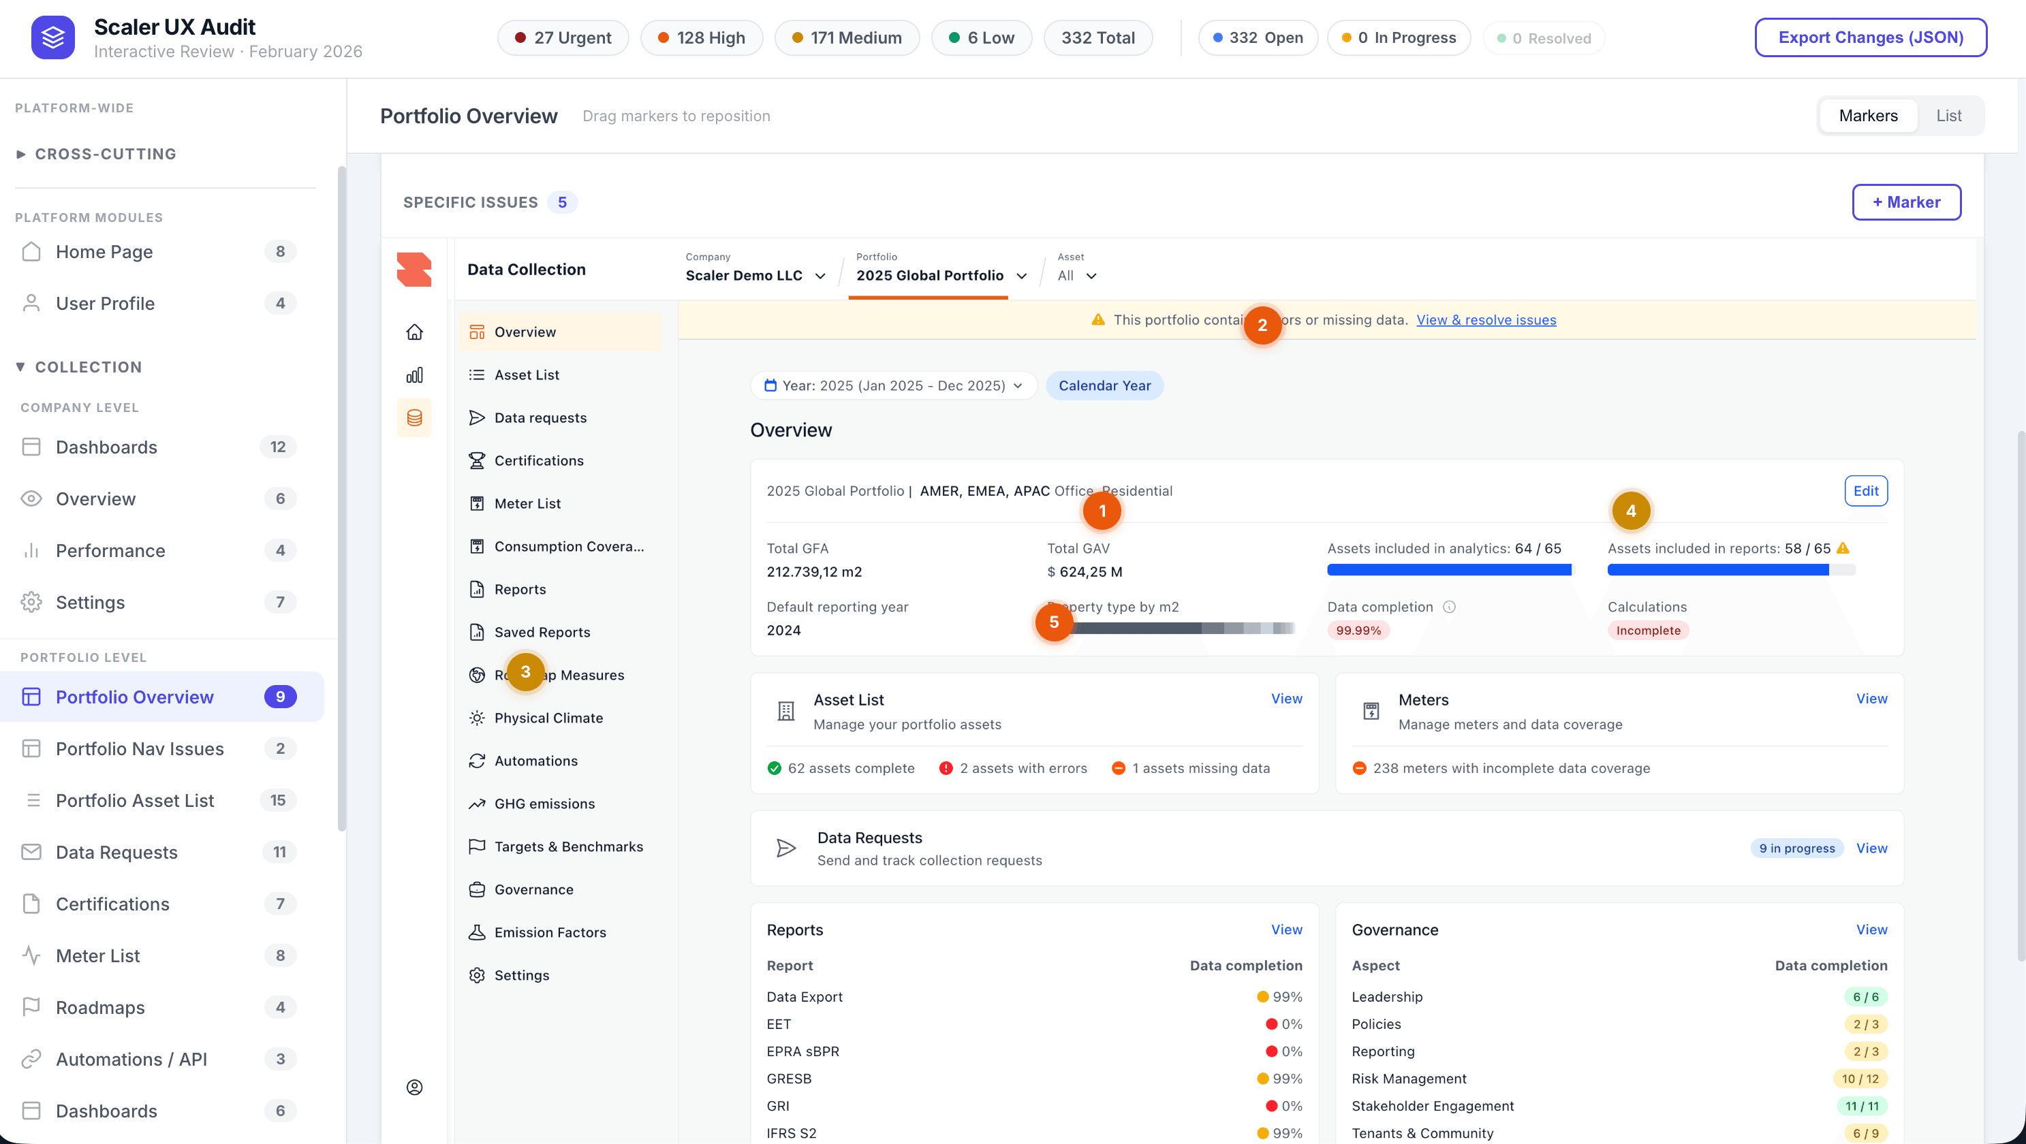The height and width of the screenshot is (1144, 2026).
Task: Filter by 332 Open status
Action: click(1258, 37)
